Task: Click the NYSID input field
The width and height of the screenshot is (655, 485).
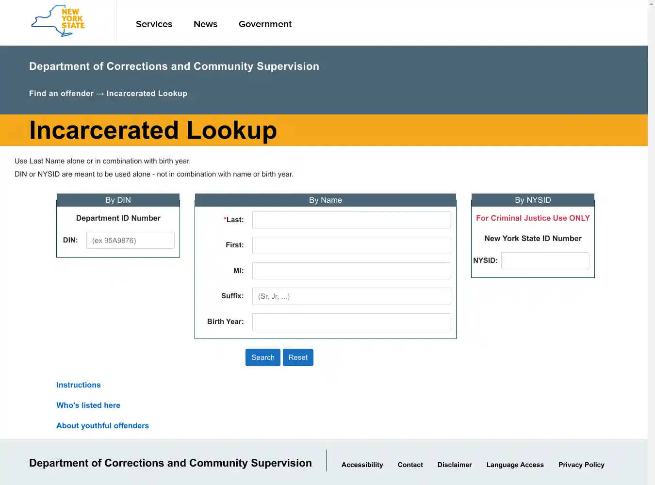Action: click(545, 260)
